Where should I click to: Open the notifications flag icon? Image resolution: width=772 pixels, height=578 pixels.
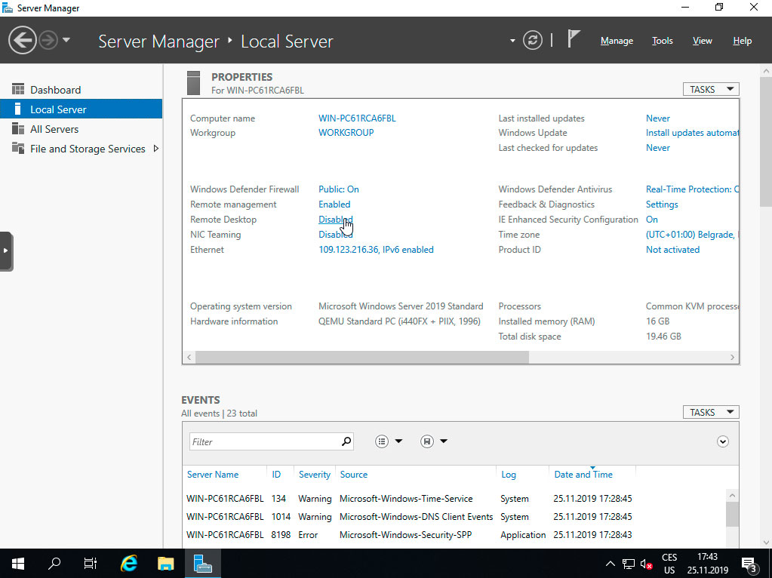pyautogui.click(x=574, y=38)
